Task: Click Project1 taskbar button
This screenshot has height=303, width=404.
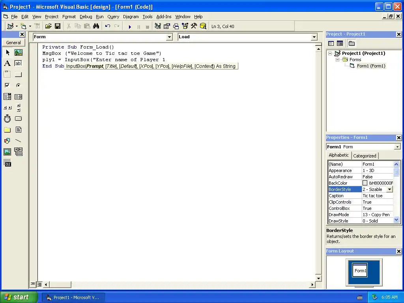Action: pyautogui.click(x=73, y=297)
